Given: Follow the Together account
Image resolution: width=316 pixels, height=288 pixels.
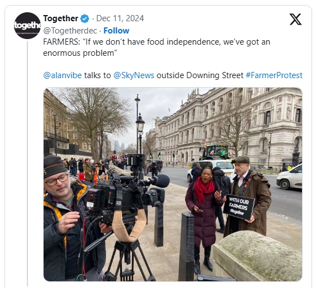Looking at the screenshot, I should tap(116, 31).
